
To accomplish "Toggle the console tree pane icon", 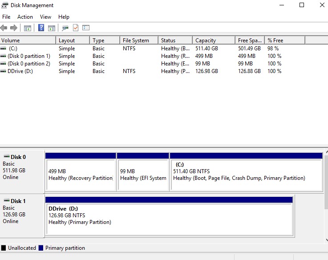I will click(28, 28).
